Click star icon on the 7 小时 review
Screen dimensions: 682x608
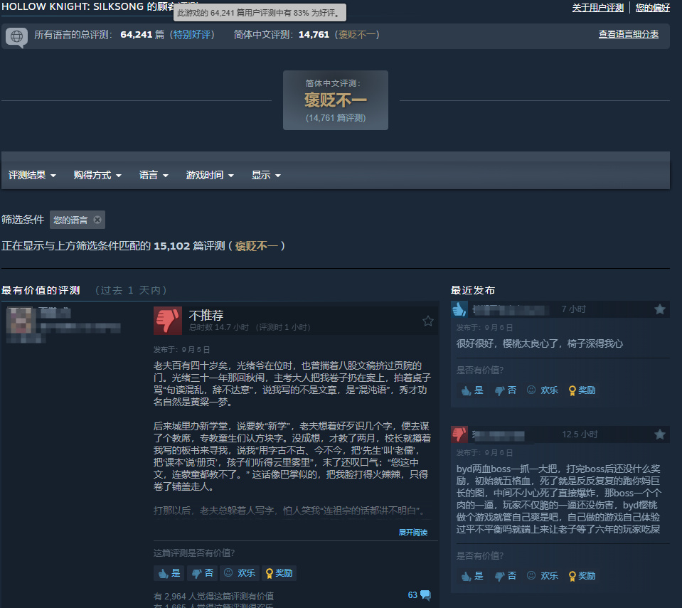[x=660, y=309]
